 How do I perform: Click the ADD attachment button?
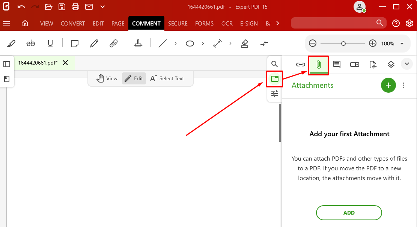point(349,213)
